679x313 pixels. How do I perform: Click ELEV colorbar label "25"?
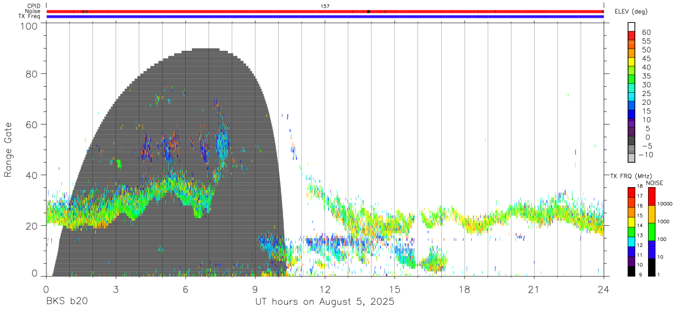pyautogui.click(x=646, y=93)
